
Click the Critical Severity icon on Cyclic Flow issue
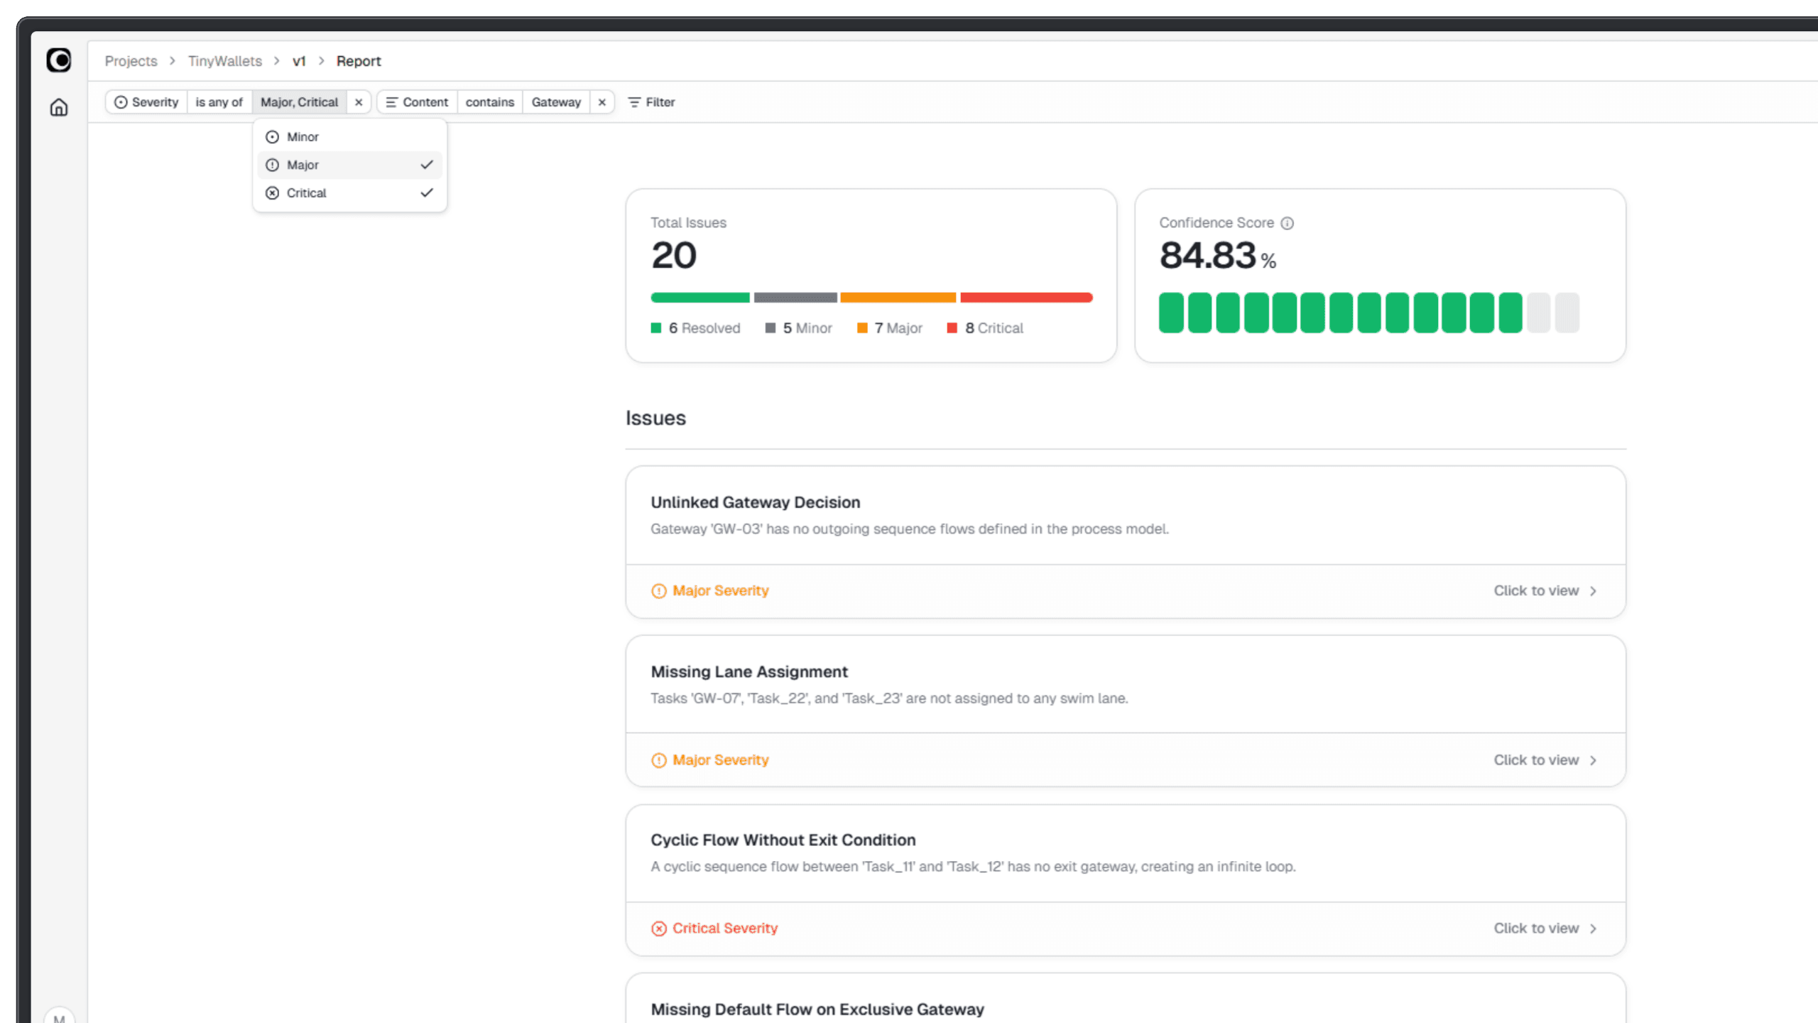(x=660, y=928)
